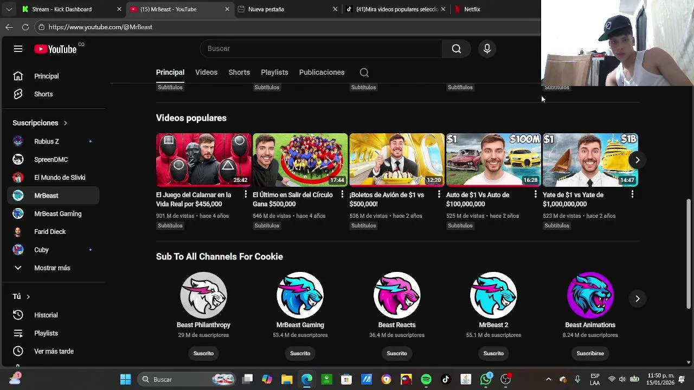Viewport: 694px width, 390px height.
Task: Switch to the Netflix browser tab
Action: (493, 9)
